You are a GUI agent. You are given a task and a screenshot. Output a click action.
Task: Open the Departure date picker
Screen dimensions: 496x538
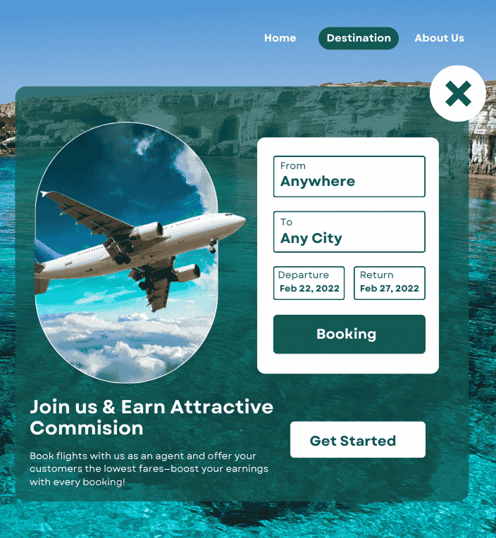point(309,283)
